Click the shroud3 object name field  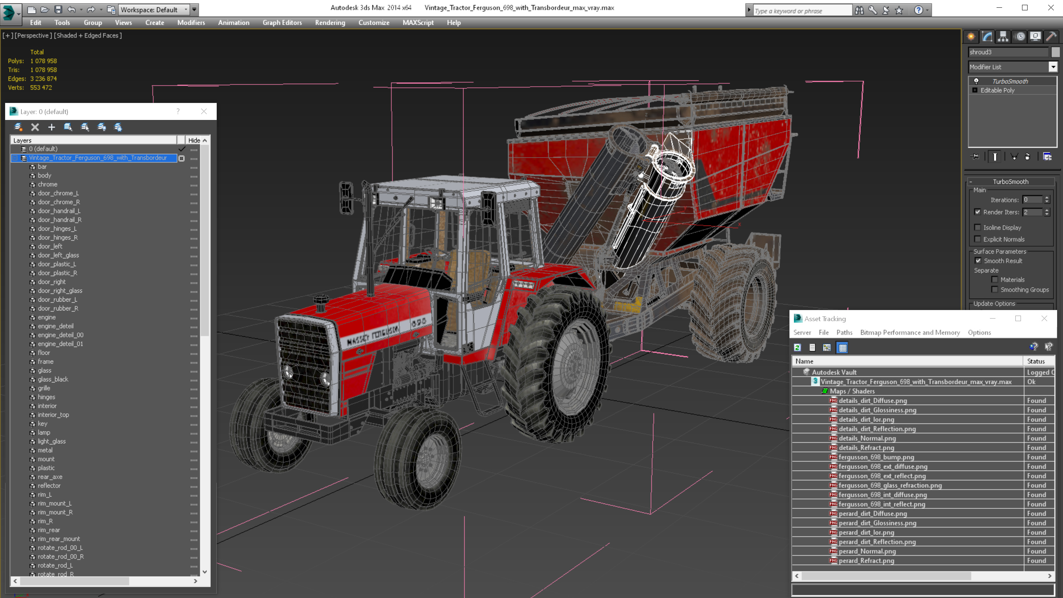(x=1008, y=52)
